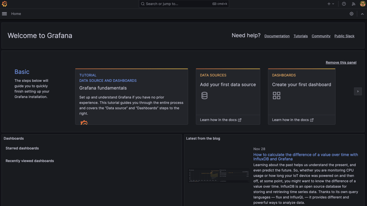Open the InfluxDB blog post link

click(306, 157)
